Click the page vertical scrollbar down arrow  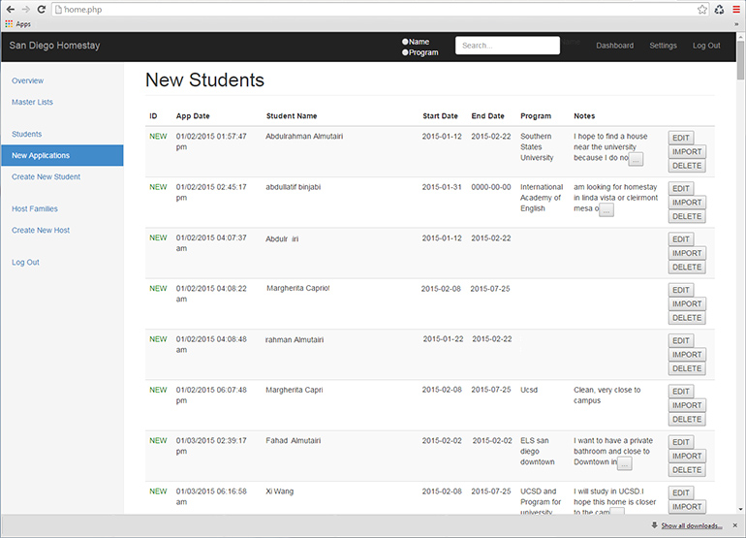[740, 511]
